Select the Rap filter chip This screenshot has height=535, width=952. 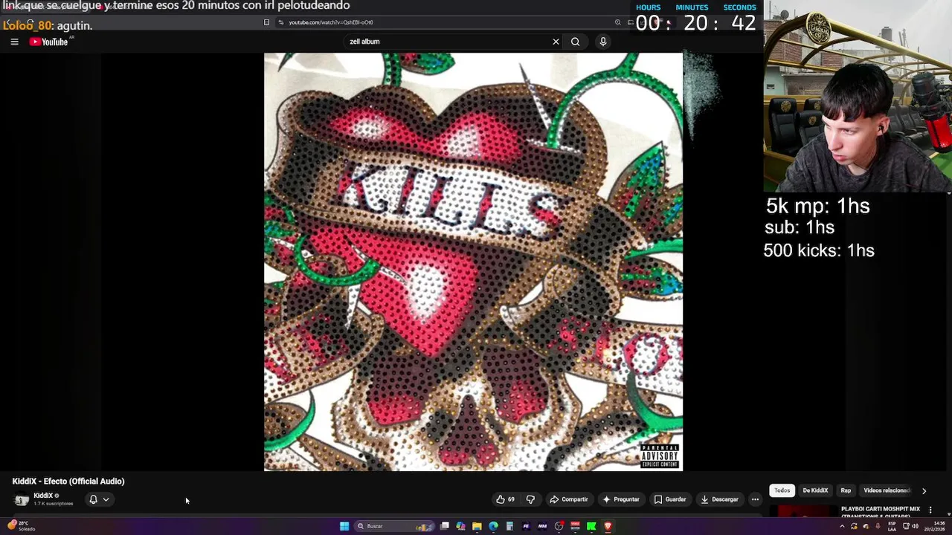846,490
